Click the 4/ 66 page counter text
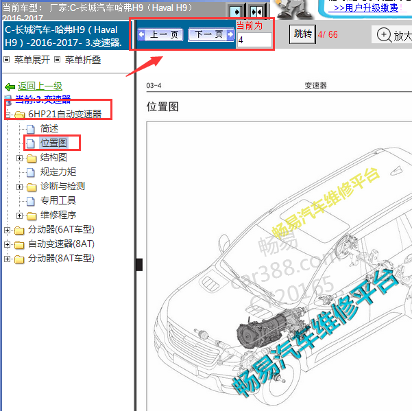Viewport: 412px width, 411px height. pyautogui.click(x=328, y=34)
